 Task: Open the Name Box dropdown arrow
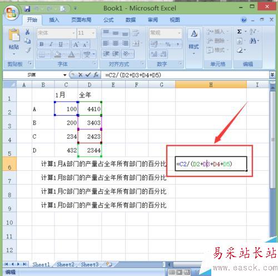coord(65,75)
